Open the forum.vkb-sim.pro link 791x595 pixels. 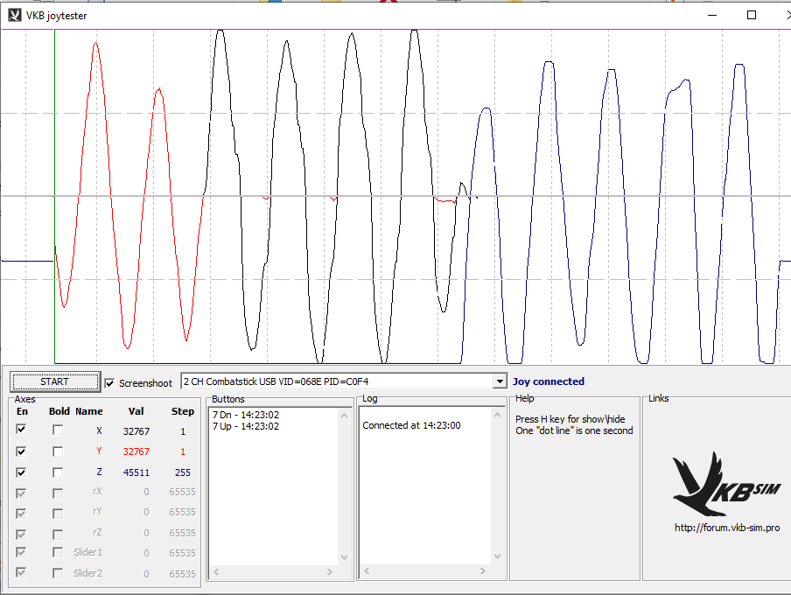click(726, 528)
